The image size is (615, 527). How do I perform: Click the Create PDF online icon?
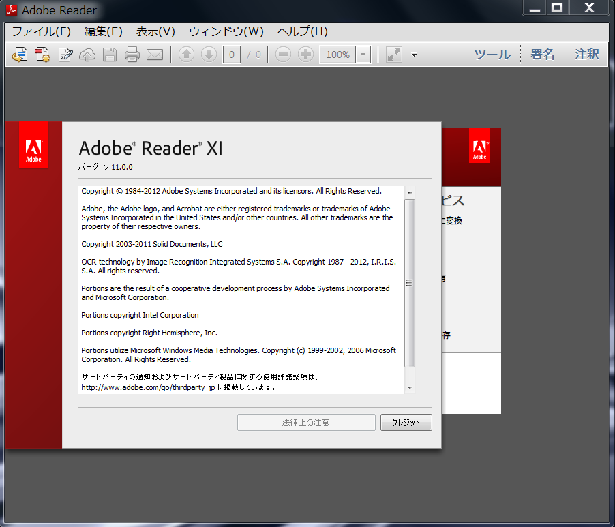[x=42, y=55]
